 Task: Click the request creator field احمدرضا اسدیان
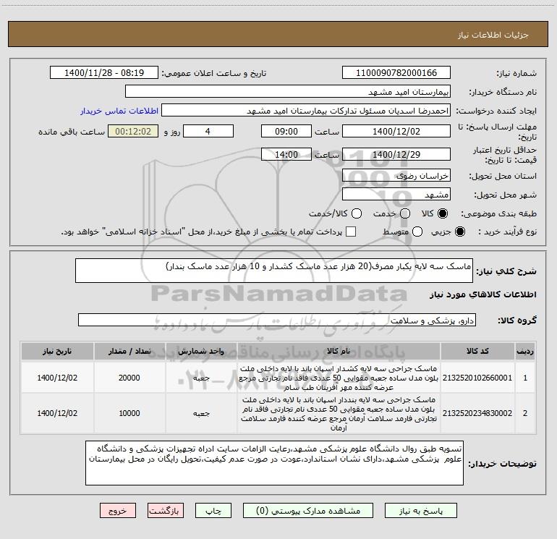coord(306,110)
